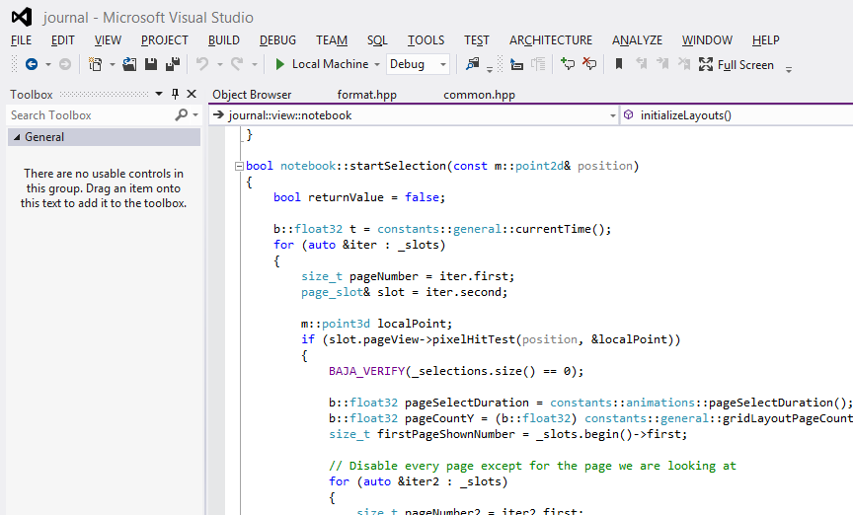Click the Open File toolbar icon
The image size is (853, 515).
coord(129,64)
